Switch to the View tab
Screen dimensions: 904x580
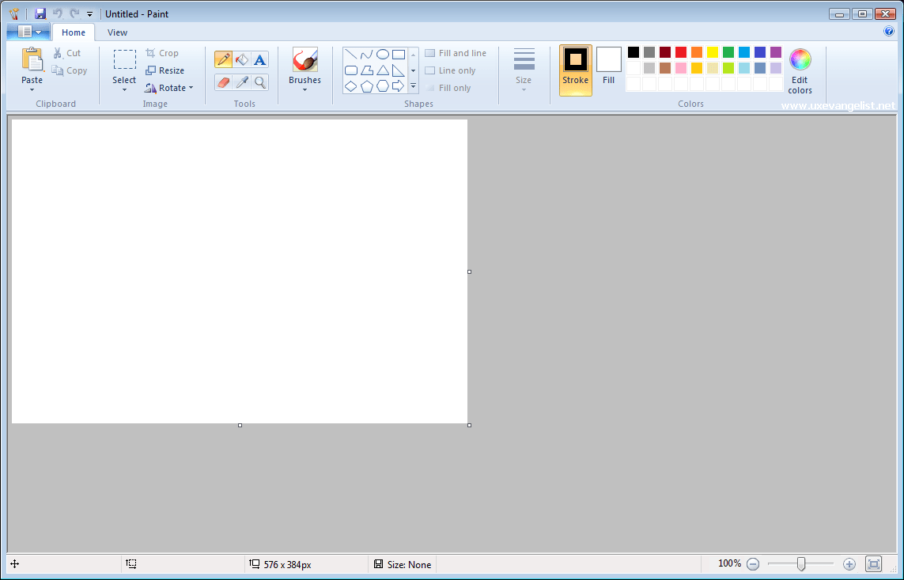[117, 32]
